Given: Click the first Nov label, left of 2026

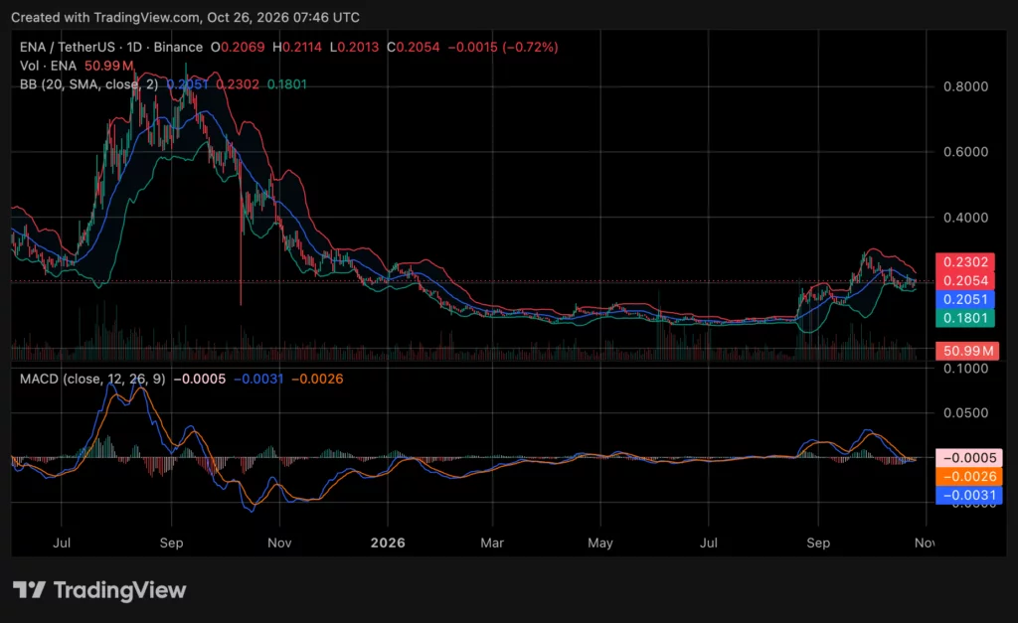Looking at the screenshot, I should 279,543.
